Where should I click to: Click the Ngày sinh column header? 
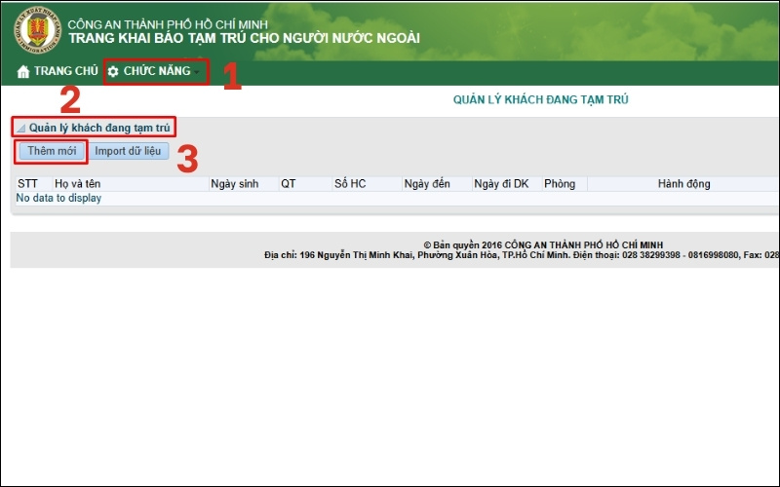(x=235, y=184)
